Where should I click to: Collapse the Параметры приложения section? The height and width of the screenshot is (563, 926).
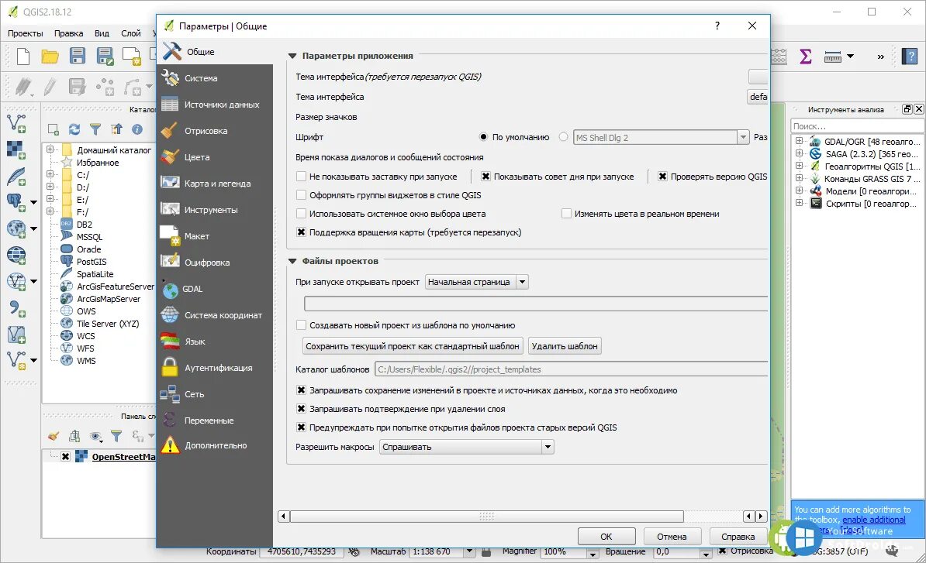pos(292,56)
